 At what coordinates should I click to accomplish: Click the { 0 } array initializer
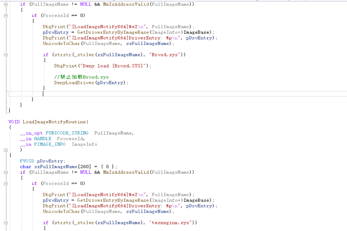[x=107, y=167]
